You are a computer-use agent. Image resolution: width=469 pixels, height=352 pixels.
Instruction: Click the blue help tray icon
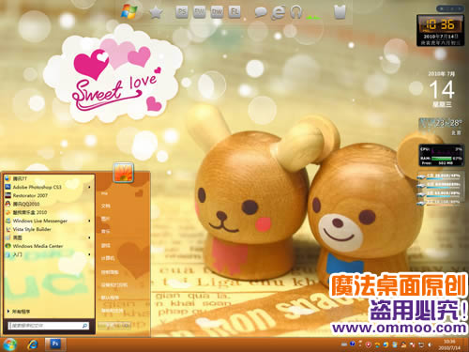[353, 344]
